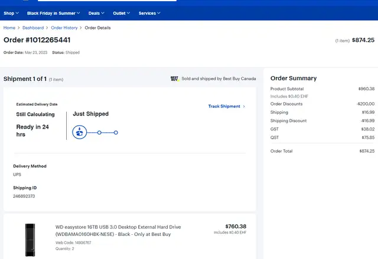Click the Just Shipped package icon

click(80, 132)
